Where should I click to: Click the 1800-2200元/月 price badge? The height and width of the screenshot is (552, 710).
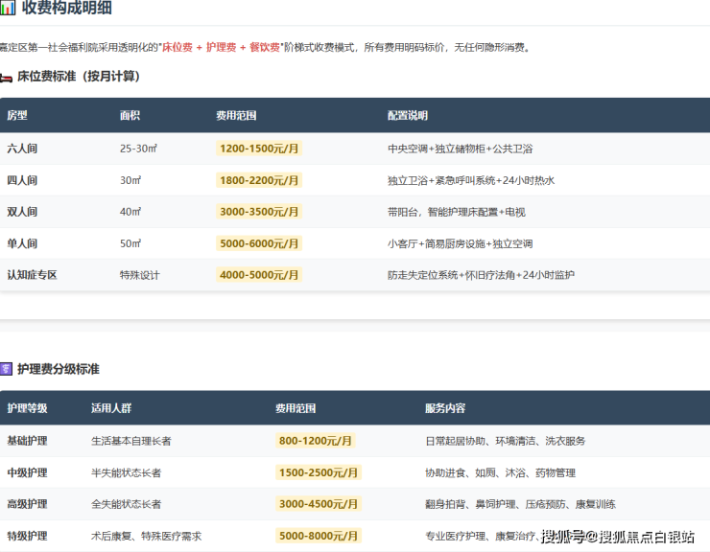coord(259,180)
